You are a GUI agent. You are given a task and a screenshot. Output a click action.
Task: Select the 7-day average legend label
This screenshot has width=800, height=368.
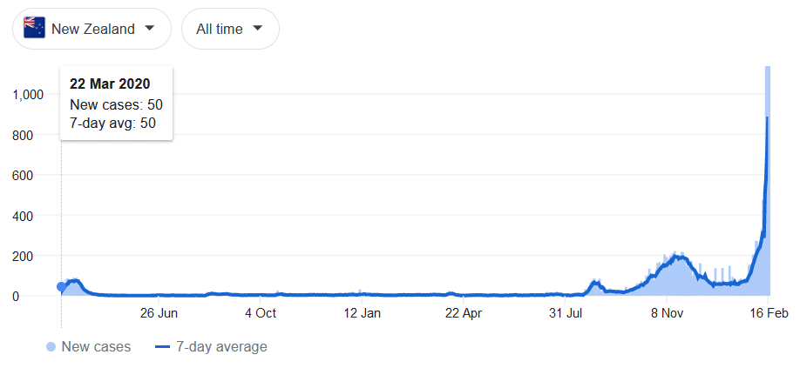[221, 347]
